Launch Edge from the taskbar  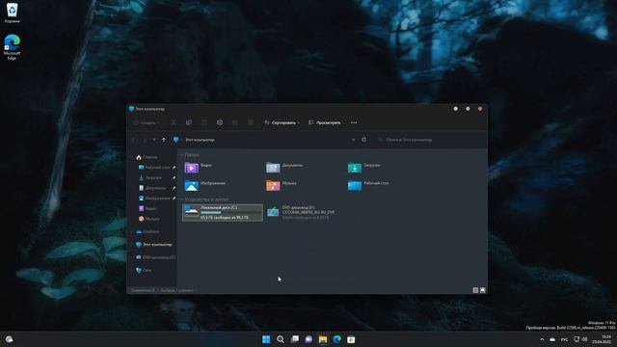336,339
